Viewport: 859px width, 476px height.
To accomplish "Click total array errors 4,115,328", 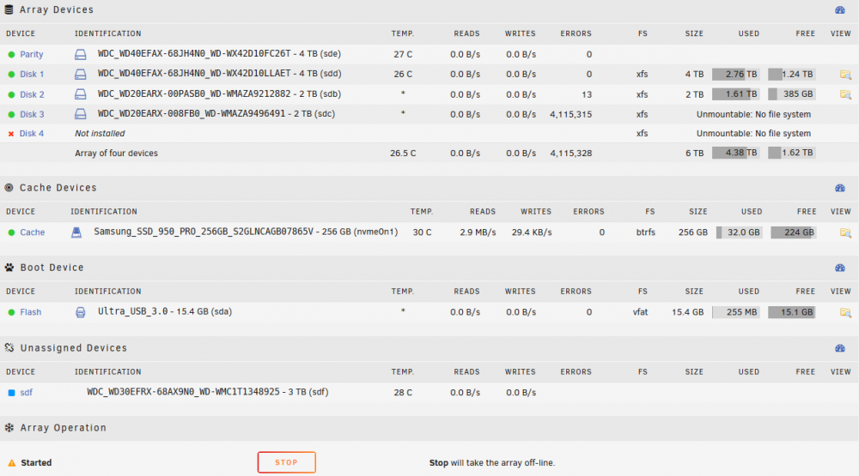I will click(x=571, y=154).
